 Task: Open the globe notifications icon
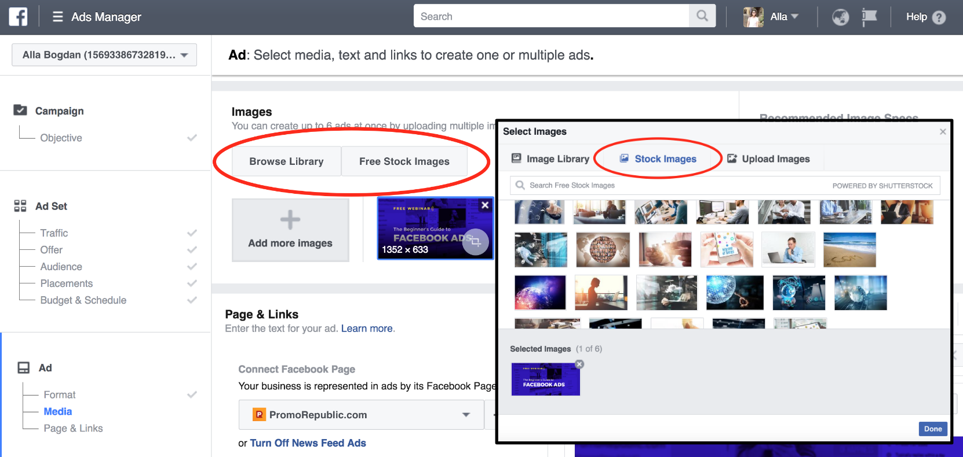[840, 17]
